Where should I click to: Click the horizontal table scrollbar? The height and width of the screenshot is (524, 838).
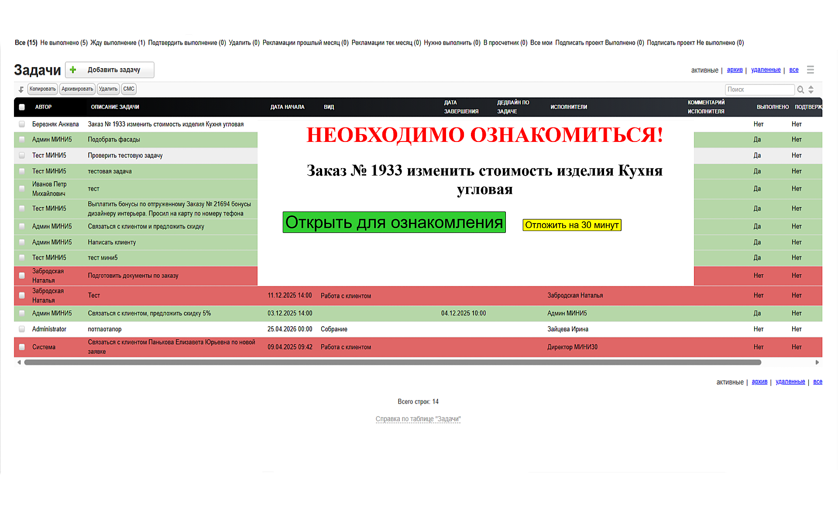pos(393,362)
